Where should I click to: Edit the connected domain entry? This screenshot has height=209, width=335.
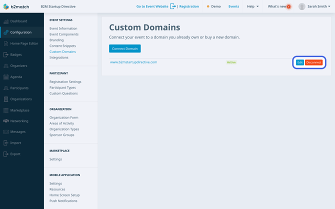coord(300,62)
